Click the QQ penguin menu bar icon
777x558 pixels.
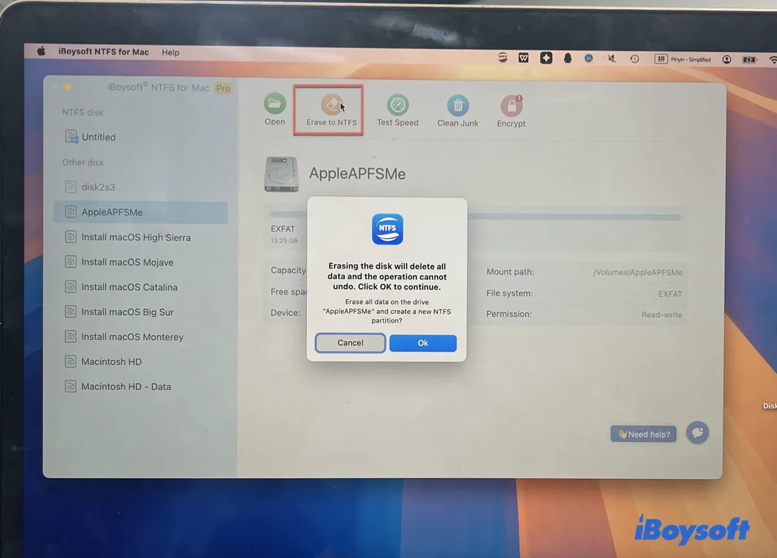568,58
